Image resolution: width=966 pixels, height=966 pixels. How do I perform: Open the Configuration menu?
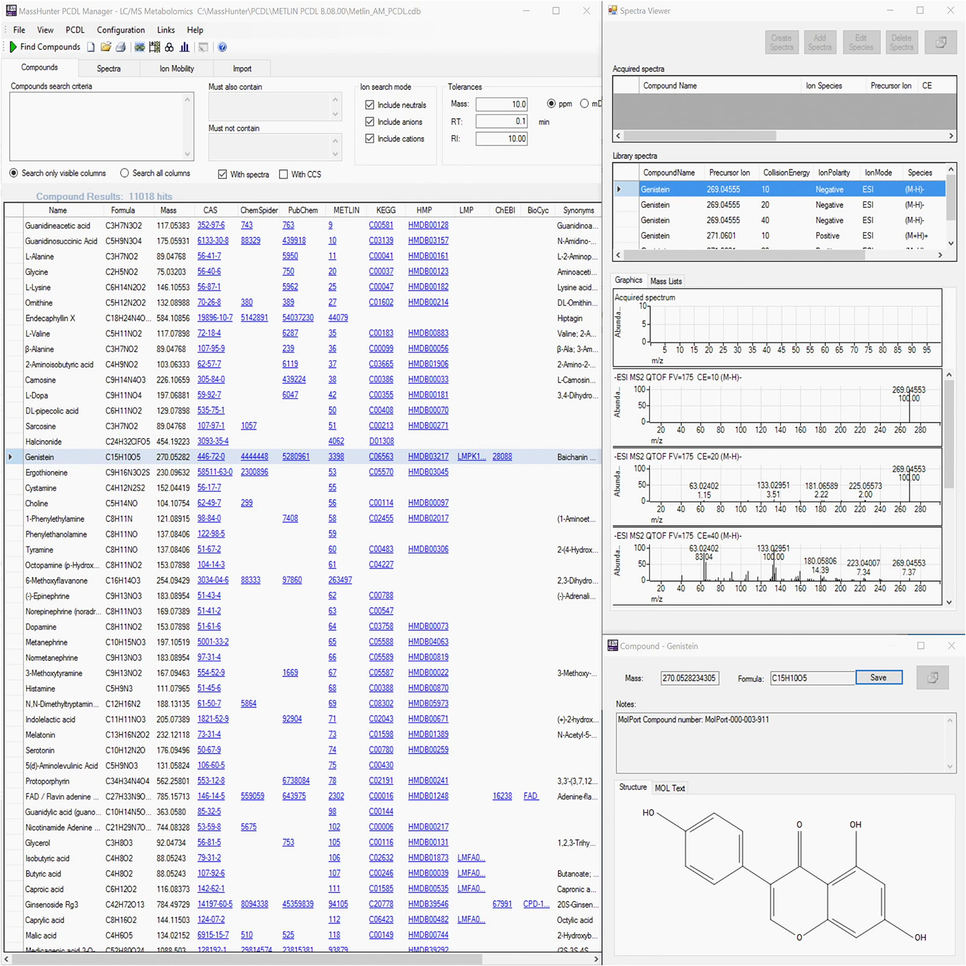pyautogui.click(x=121, y=30)
